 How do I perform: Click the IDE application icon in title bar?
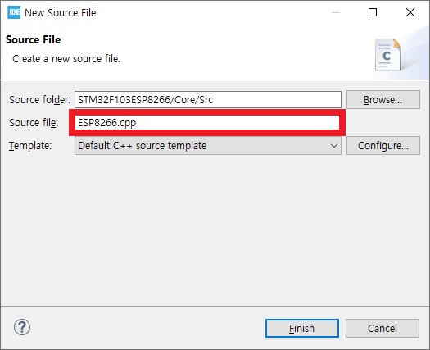tap(14, 12)
